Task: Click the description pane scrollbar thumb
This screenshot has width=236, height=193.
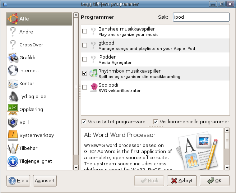Action: click(227, 141)
